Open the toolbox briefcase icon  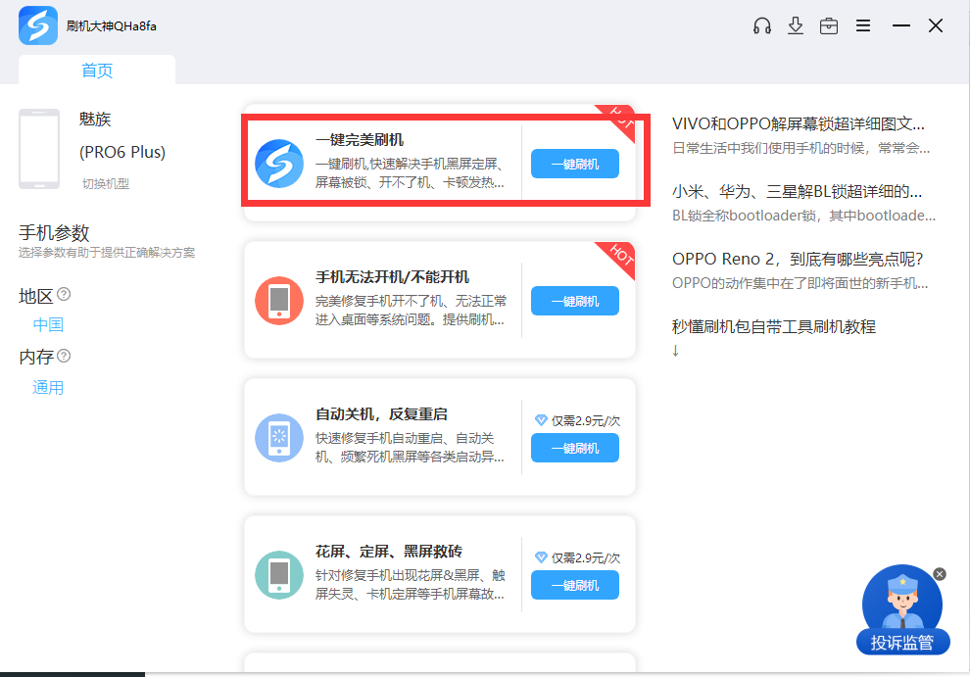829,25
